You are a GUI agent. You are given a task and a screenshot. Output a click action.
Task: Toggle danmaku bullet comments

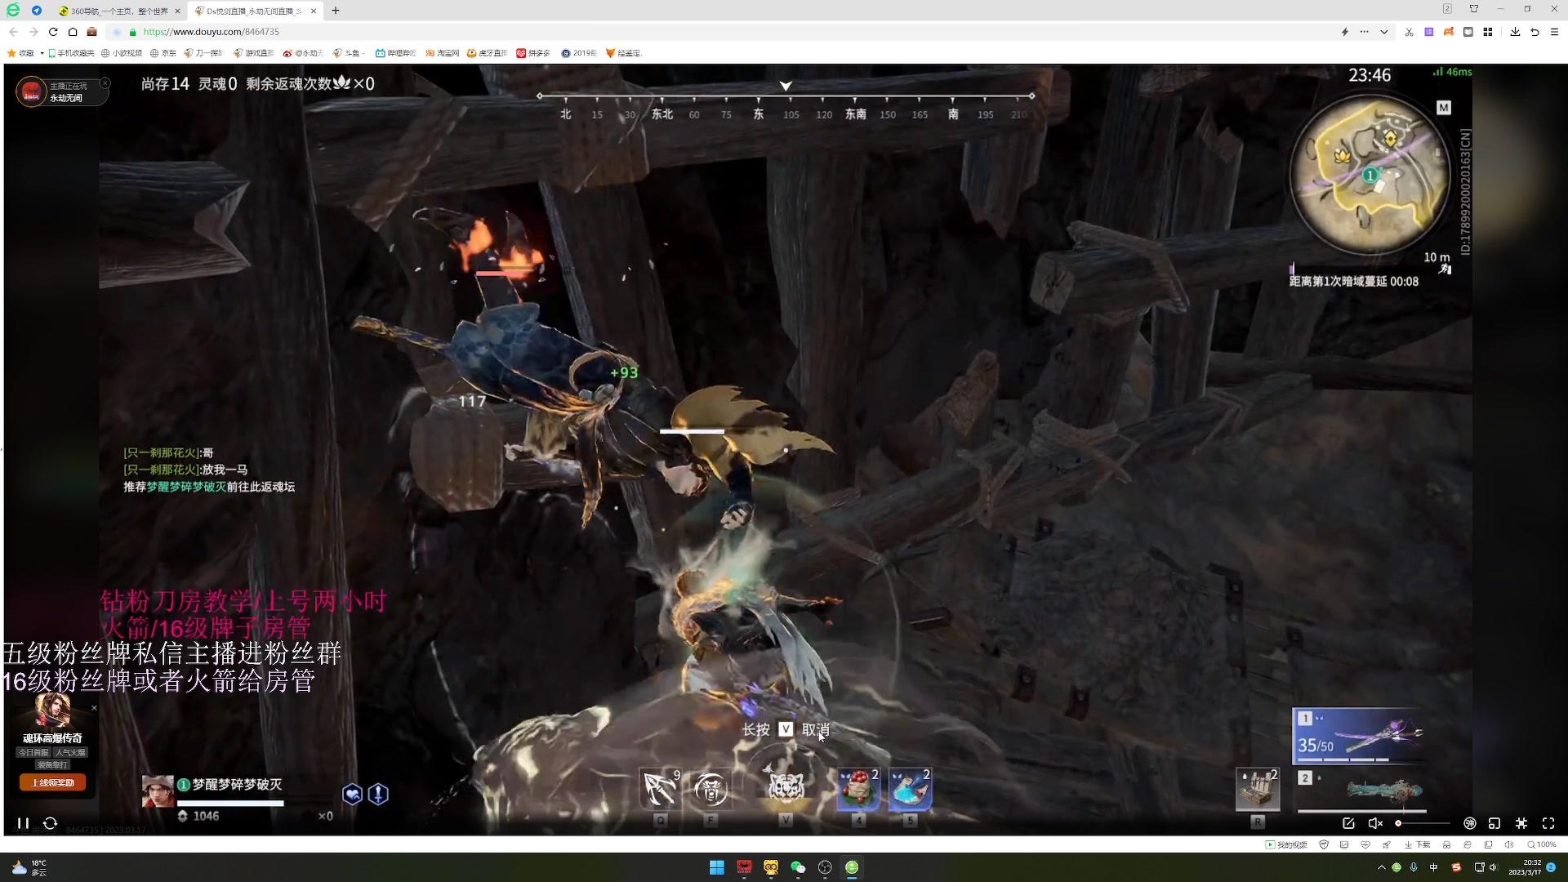coord(1470,823)
